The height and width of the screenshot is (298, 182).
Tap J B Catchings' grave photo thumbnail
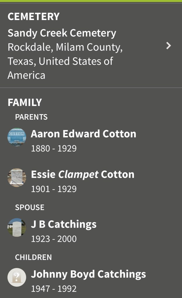pos(17,227)
